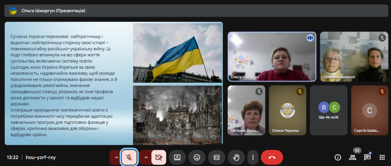Open the chat messages panel

tap(367, 157)
